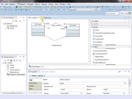Select the model.di editor tab
The width and height of the screenshot is (132, 99).
(x=34, y=18)
